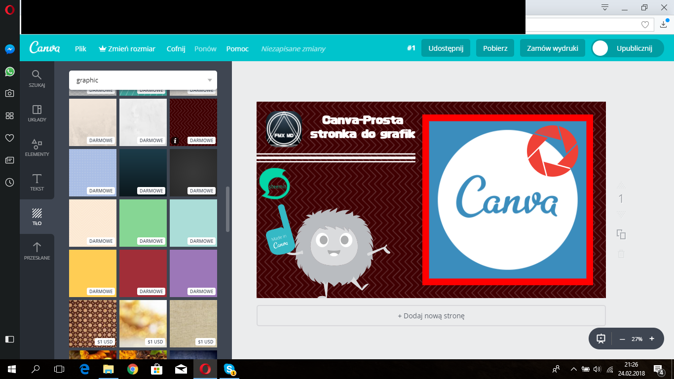Click the delete page trash icon

tap(621, 254)
